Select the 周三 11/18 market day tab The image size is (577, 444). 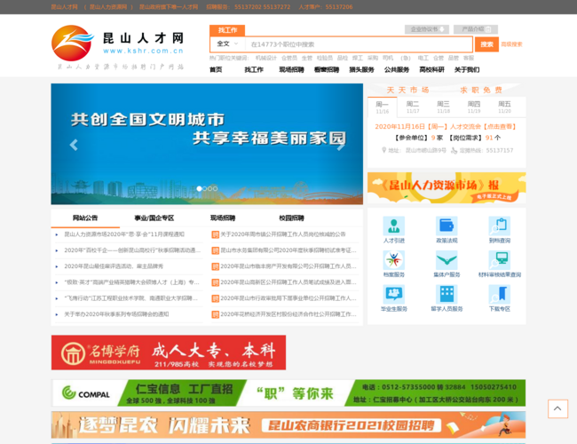[x=444, y=107]
